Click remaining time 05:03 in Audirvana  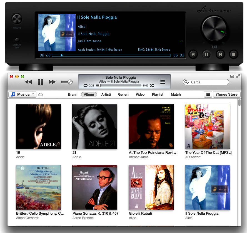click(179, 55)
